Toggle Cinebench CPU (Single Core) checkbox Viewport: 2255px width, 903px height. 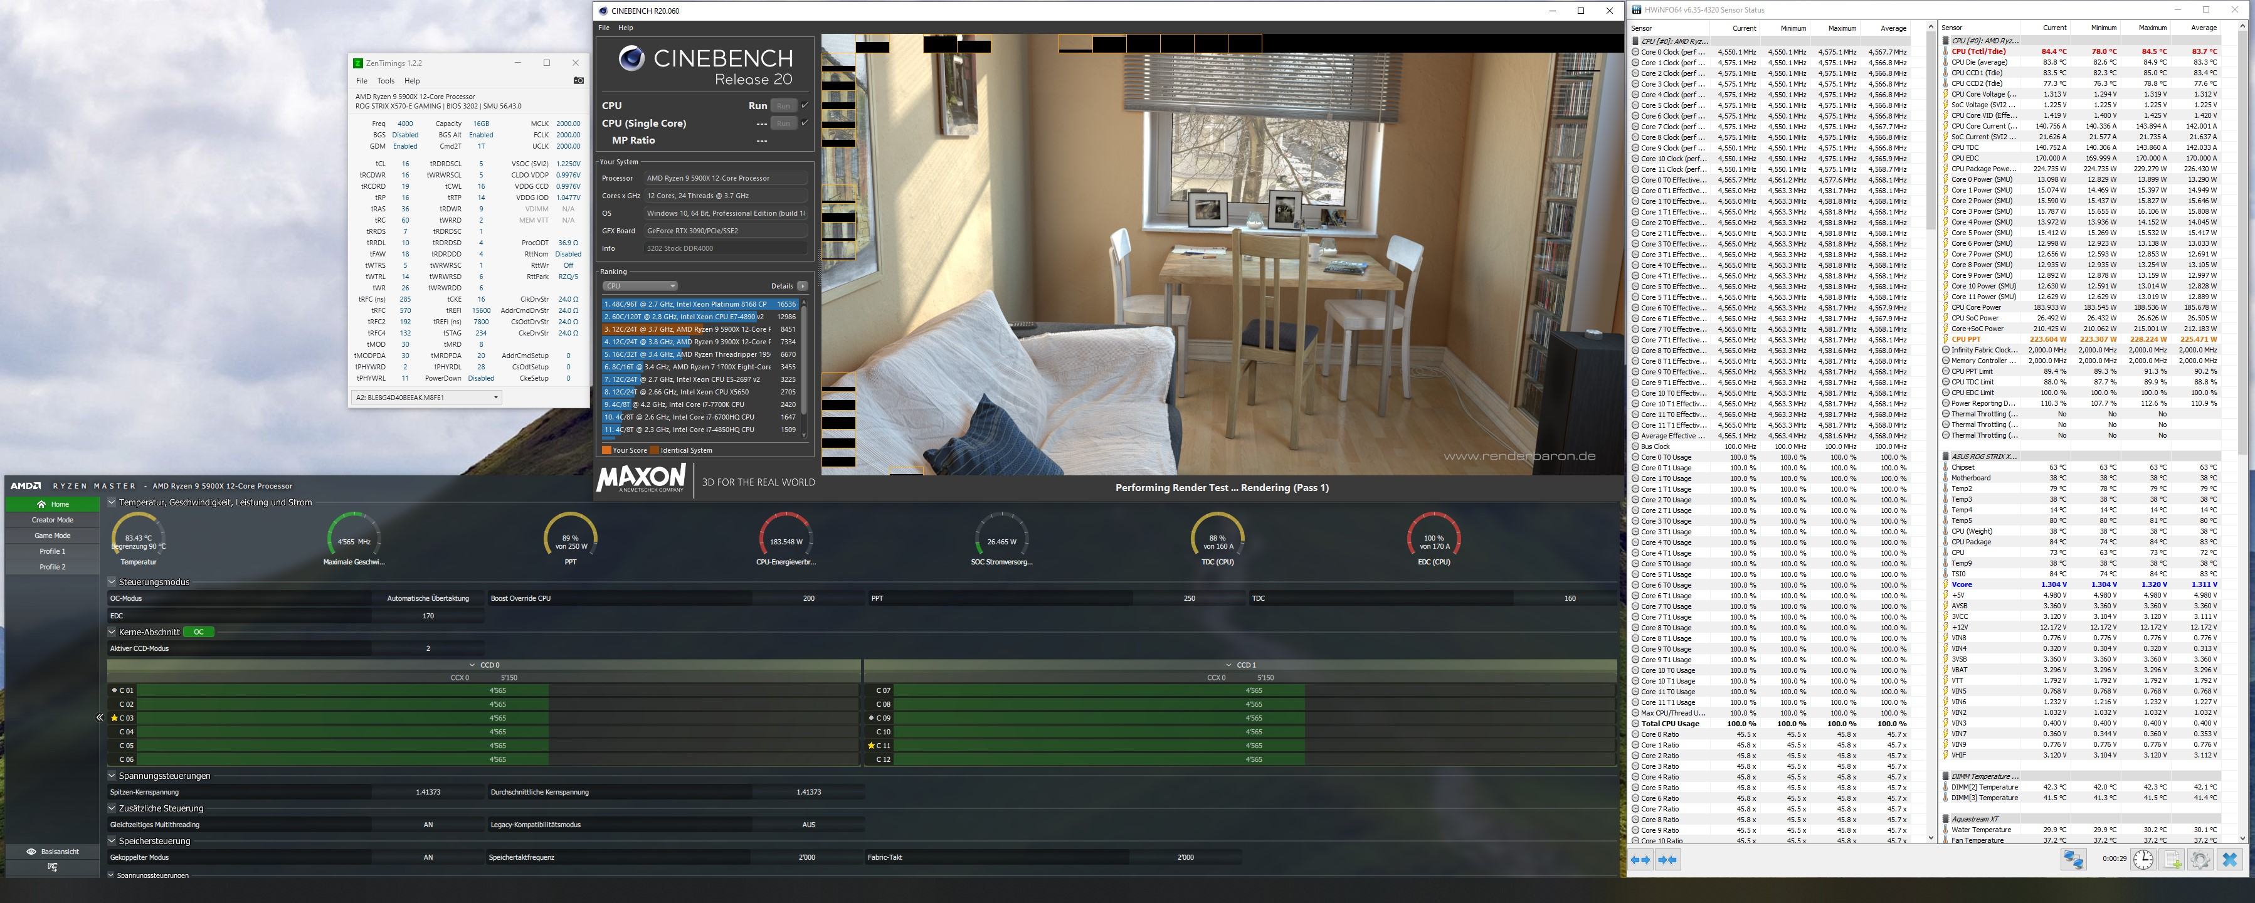(805, 122)
